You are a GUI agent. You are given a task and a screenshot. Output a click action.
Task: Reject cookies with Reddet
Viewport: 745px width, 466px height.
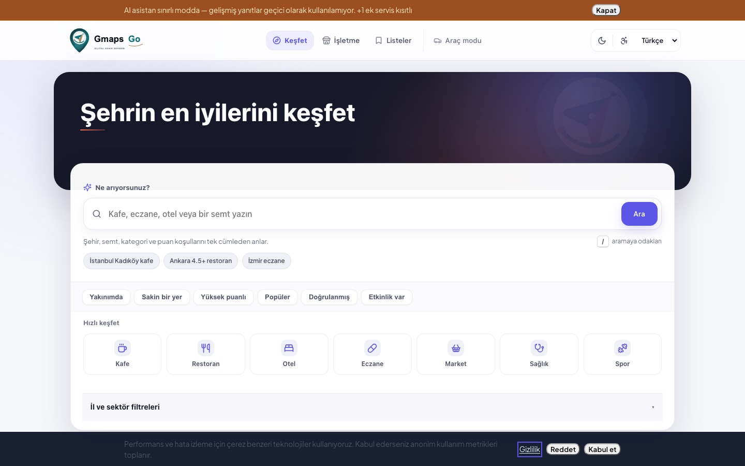(563, 449)
